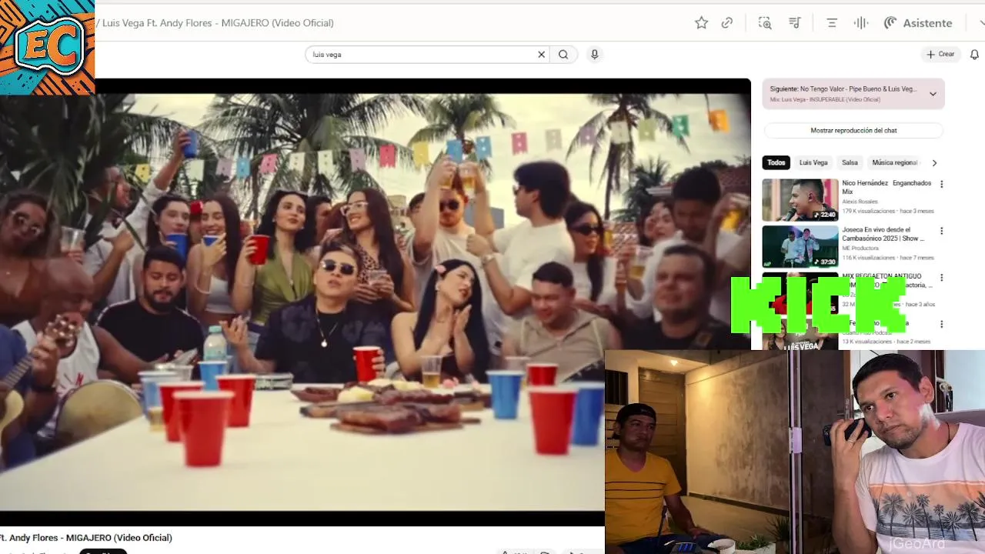Open the Nico Hernández Enganchados Mix thumbnail

tap(800, 200)
